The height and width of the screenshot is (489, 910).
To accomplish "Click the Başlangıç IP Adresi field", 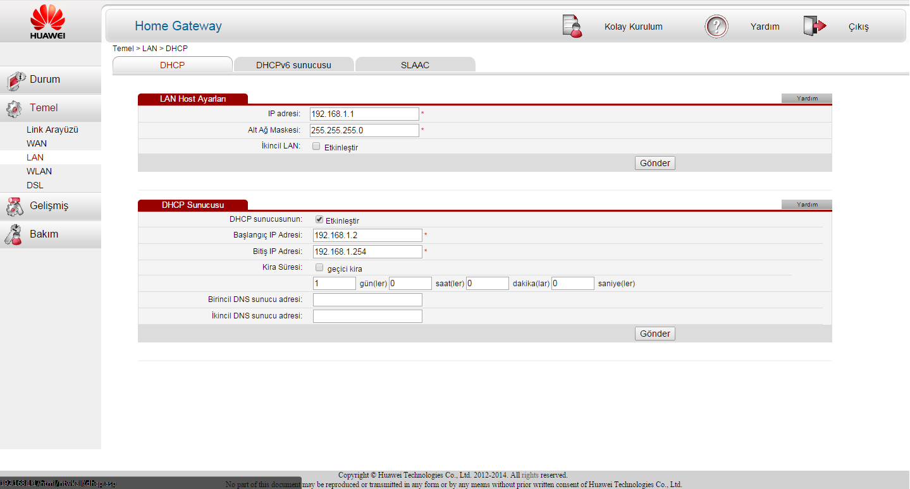I will click(367, 235).
